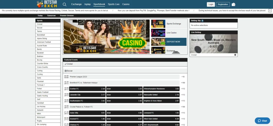Screen dimensions: 273x126
Task: Click the Cricket icon in Featured Events
Action: pyautogui.click(x=65, y=64)
